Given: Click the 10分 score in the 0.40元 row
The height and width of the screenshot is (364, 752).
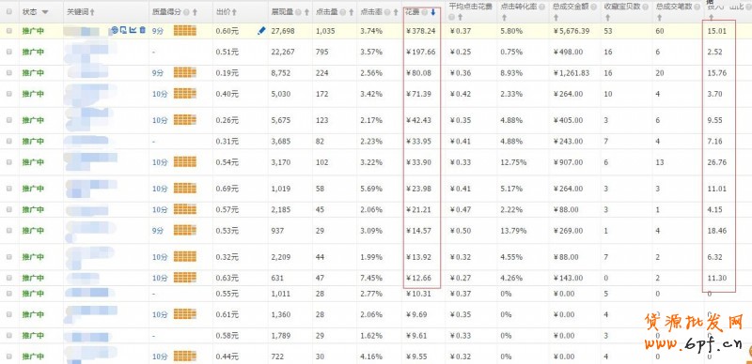Looking at the screenshot, I should point(160,94).
